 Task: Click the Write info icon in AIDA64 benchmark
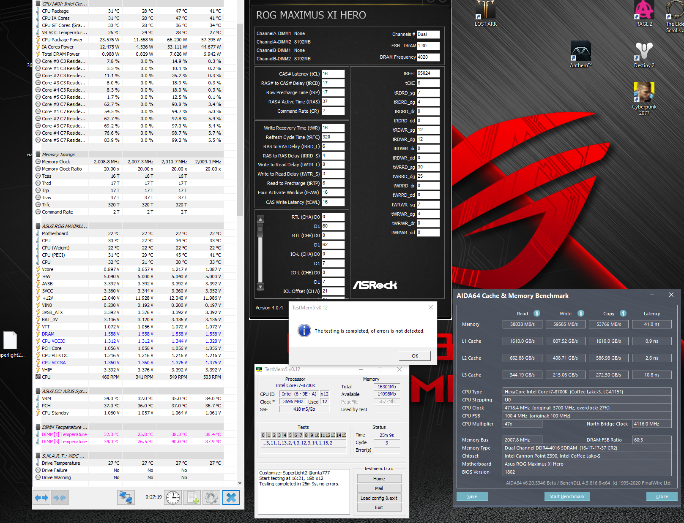click(x=581, y=313)
